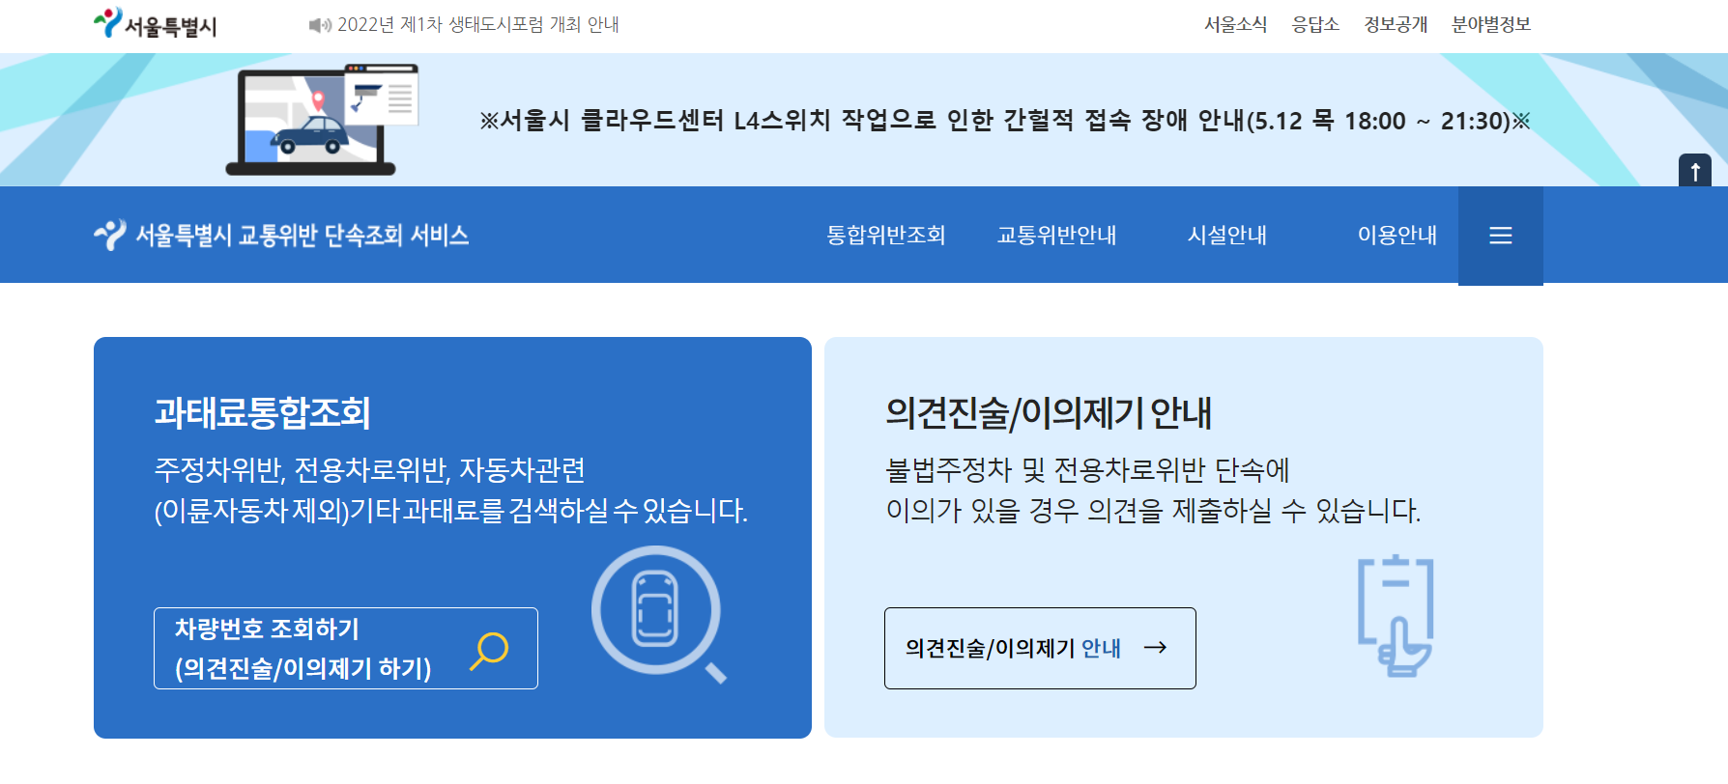Click the 서울특별시 logo at top left
The height and width of the screenshot is (784, 1728).
pos(156,23)
